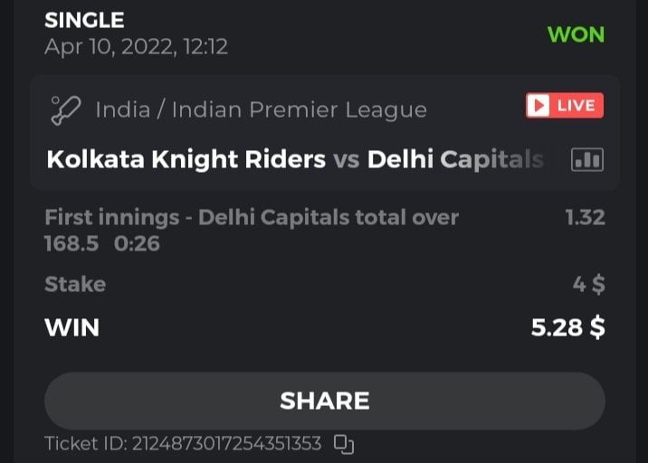Tap the green WON status label
The width and height of the screenshot is (648, 463).
point(576,34)
